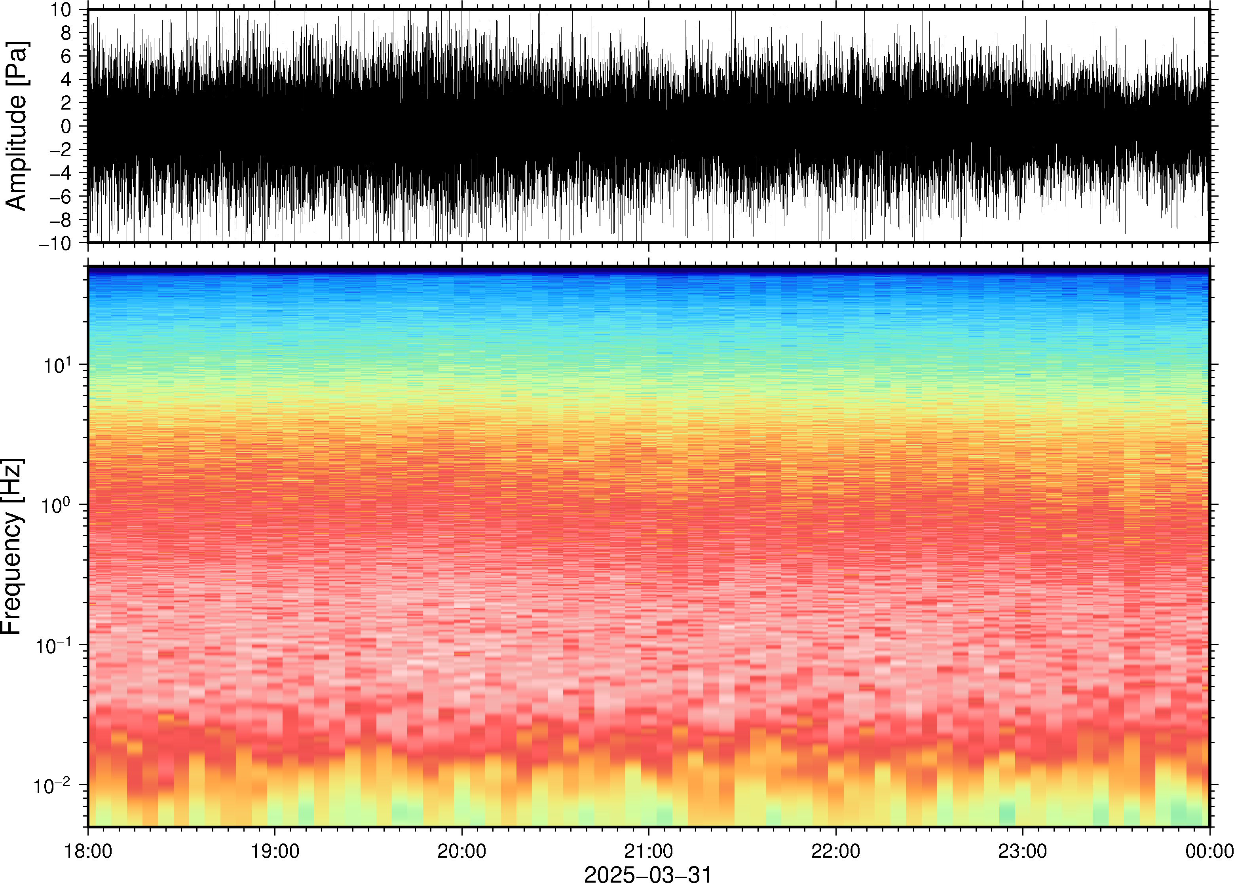Click the 8 amplitude tick label
This screenshot has height=883, width=1234.
tap(66, 33)
